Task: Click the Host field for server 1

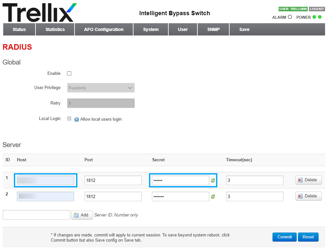Action: point(45,180)
